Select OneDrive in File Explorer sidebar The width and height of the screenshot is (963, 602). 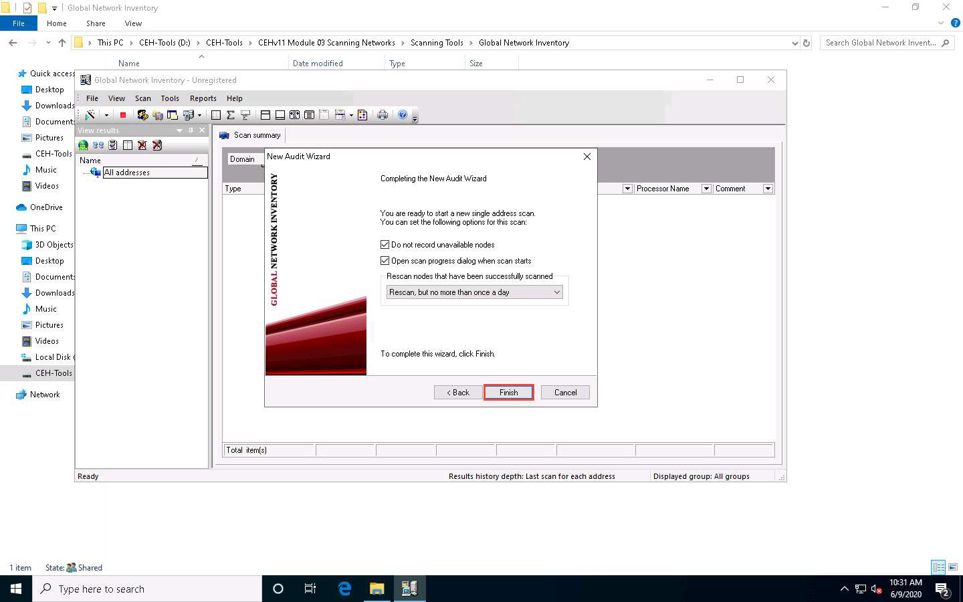click(x=46, y=207)
